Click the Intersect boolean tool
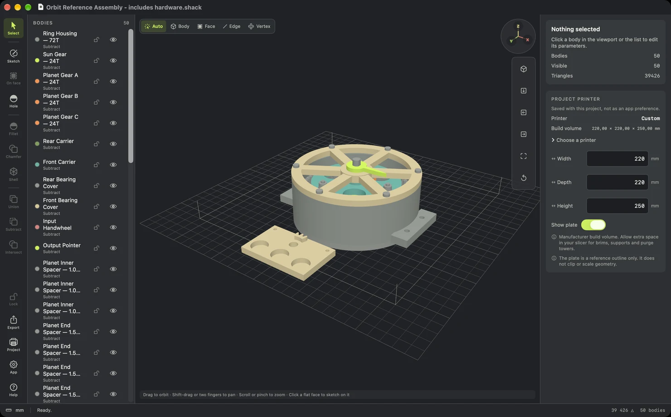The height and width of the screenshot is (417, 671). (14, 247)
